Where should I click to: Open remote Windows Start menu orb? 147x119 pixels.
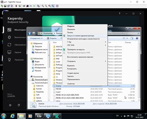click(x=3, y=116)
